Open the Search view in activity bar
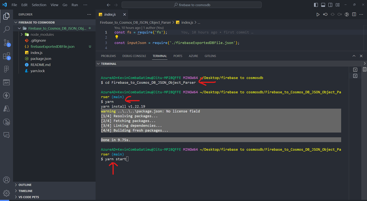Screen dimensions: 367x201 click(6, 29)
